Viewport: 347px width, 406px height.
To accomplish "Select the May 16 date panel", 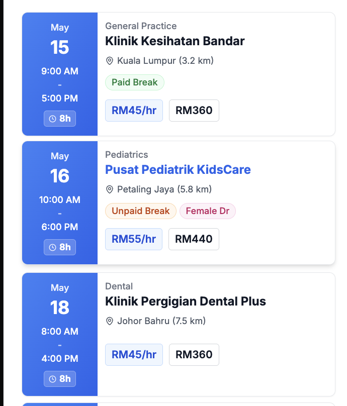I will (60, 202).
